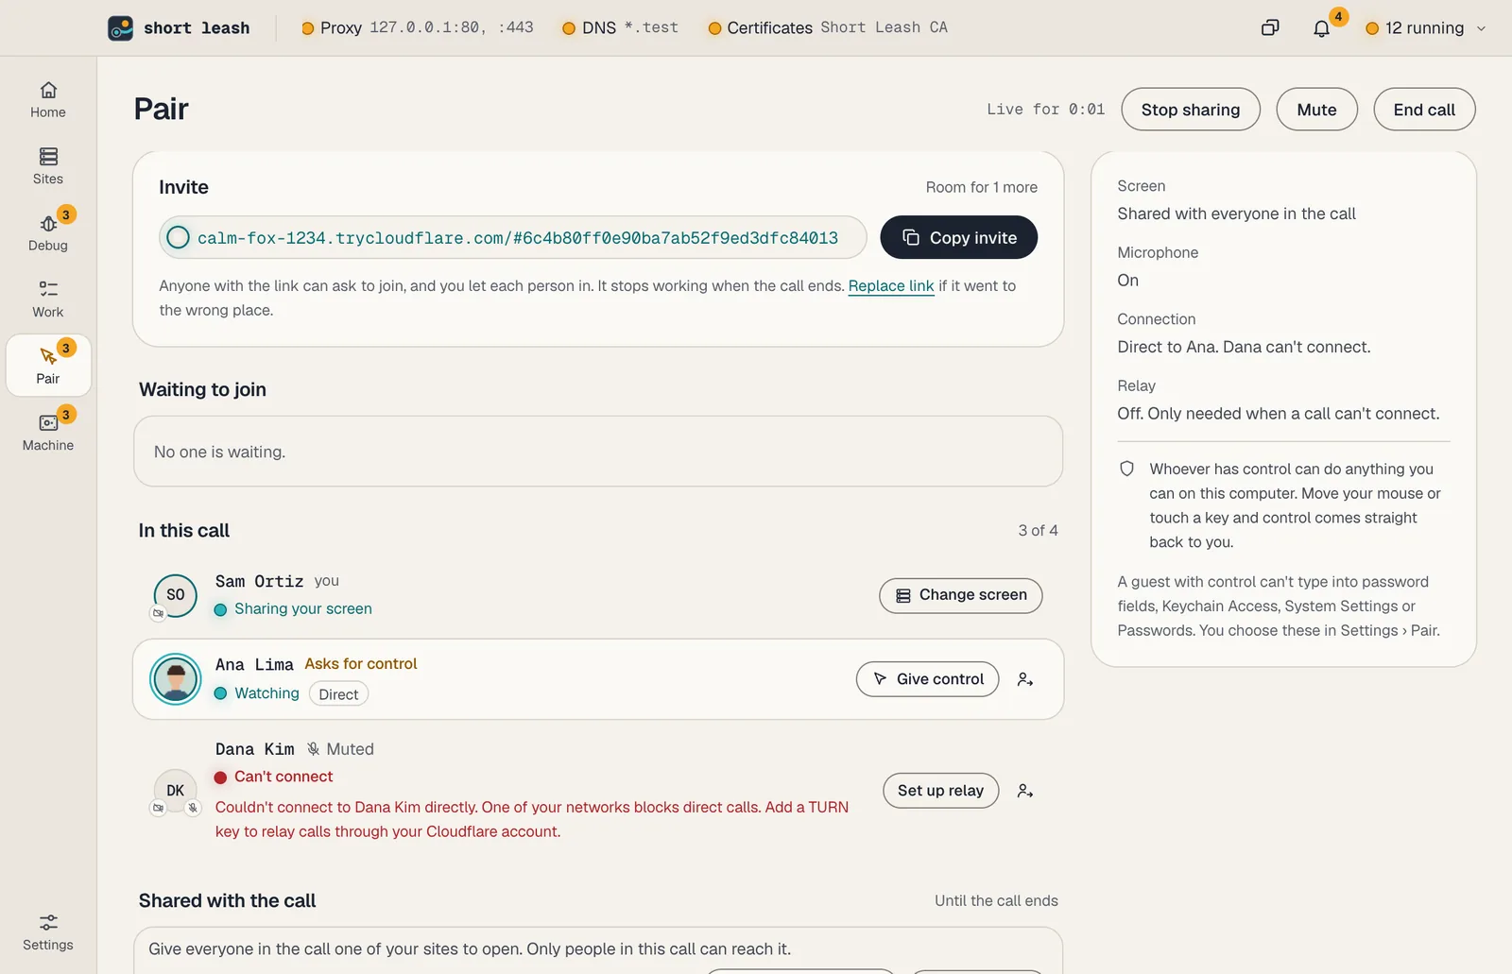Give control to Ana Lima
This screenshot has width=1512, height=974.
[x=927, y=679]
